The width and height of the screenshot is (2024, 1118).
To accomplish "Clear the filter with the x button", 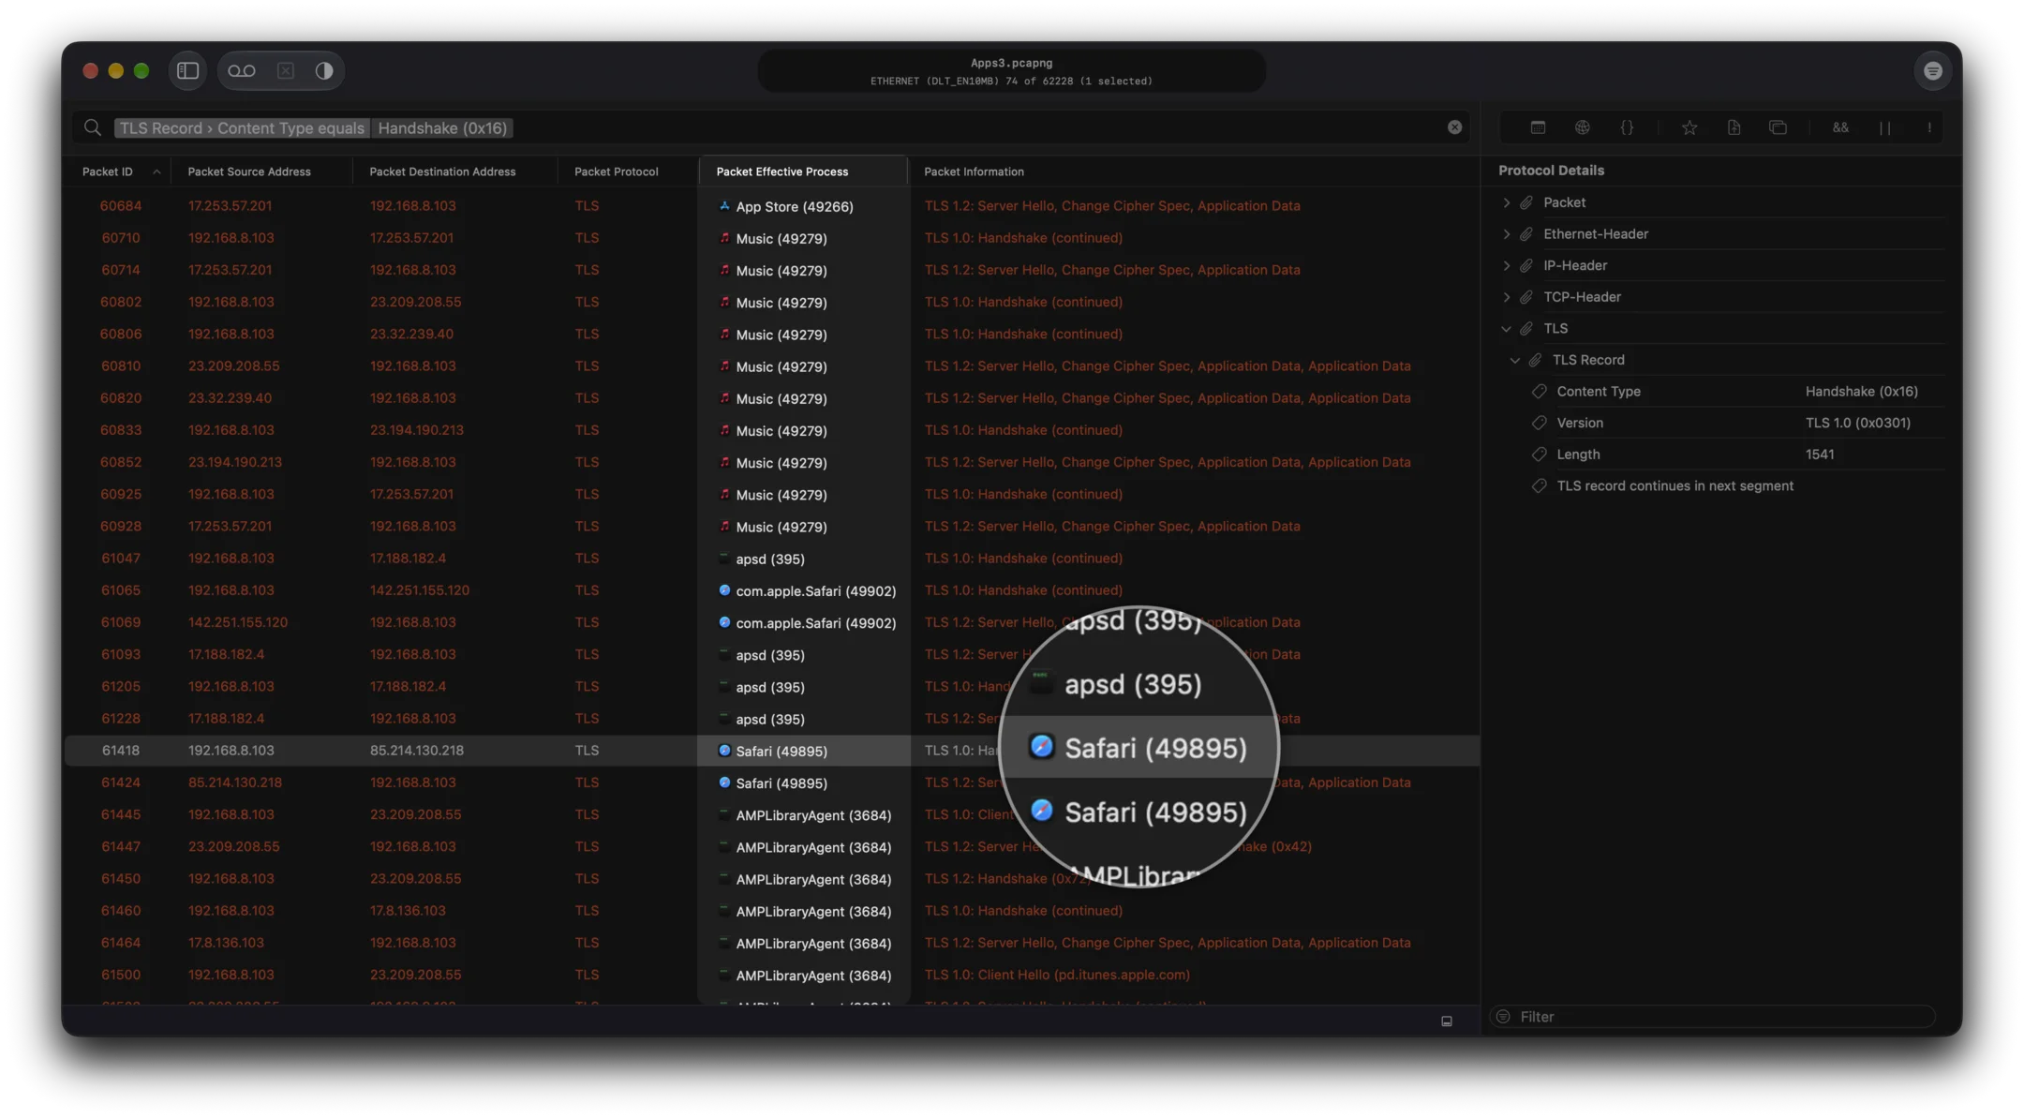I will 1454,127.
